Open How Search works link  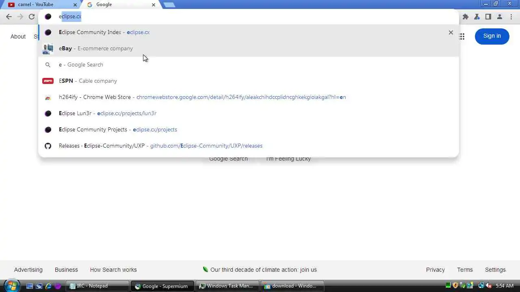pos(113,270)
